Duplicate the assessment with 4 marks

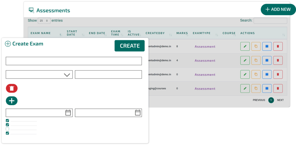tap(256, 60)
